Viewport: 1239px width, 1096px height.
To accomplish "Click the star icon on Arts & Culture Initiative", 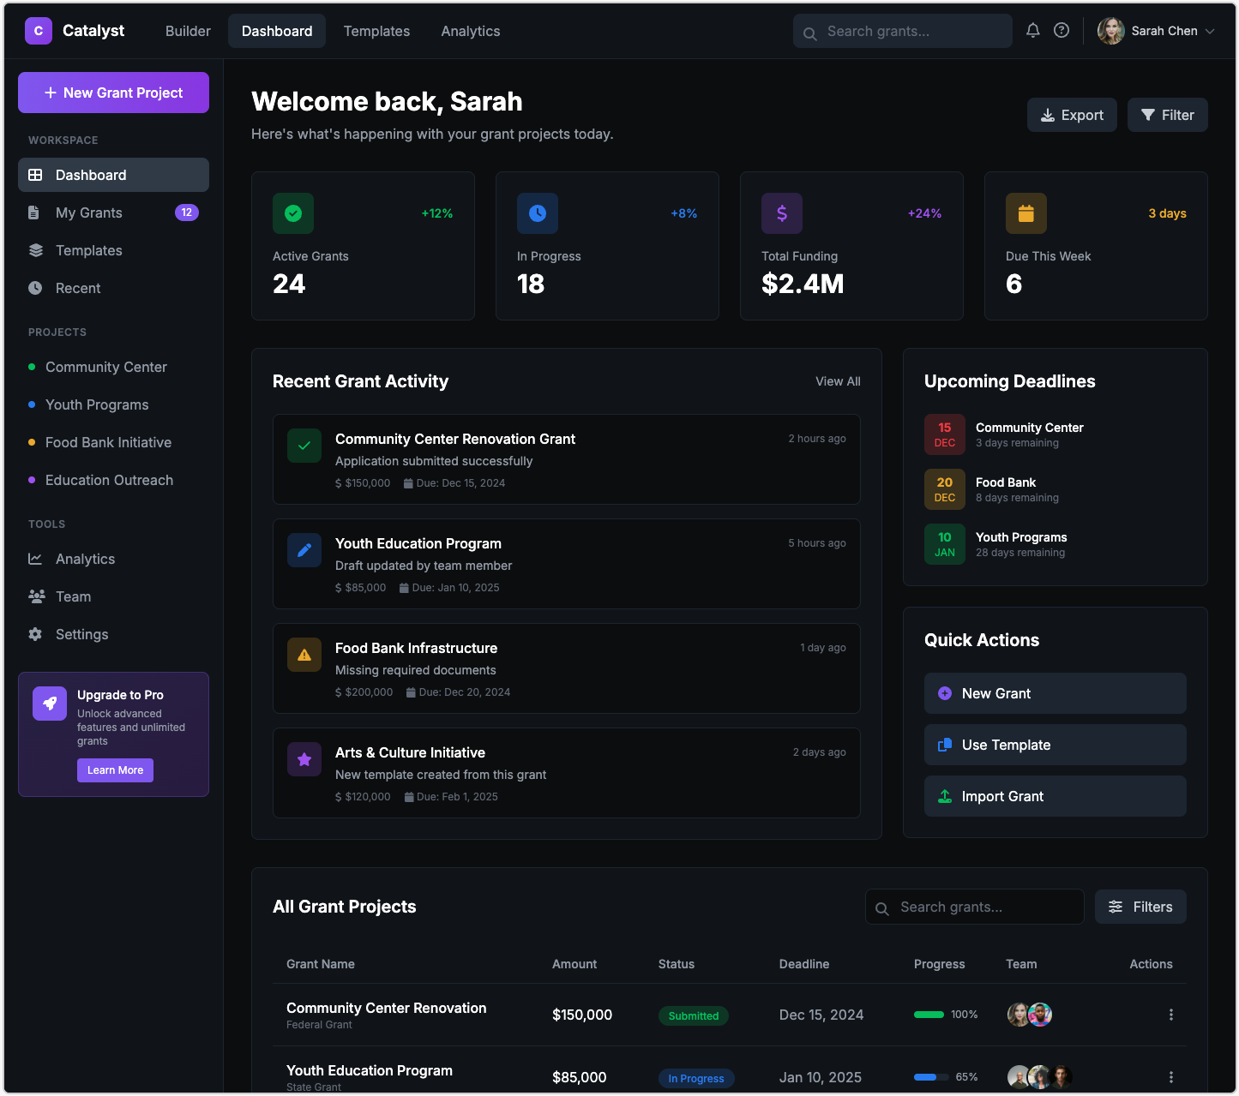I will click(x=304, y=759).
